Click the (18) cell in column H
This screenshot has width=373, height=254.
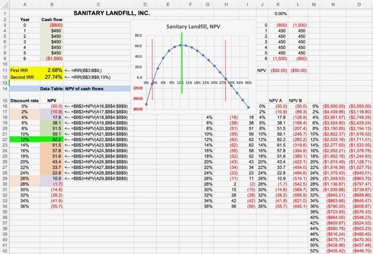tap(226, 117)
